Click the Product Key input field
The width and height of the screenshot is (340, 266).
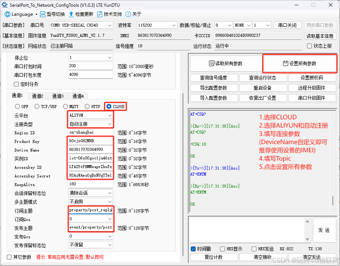click(91, 141)
